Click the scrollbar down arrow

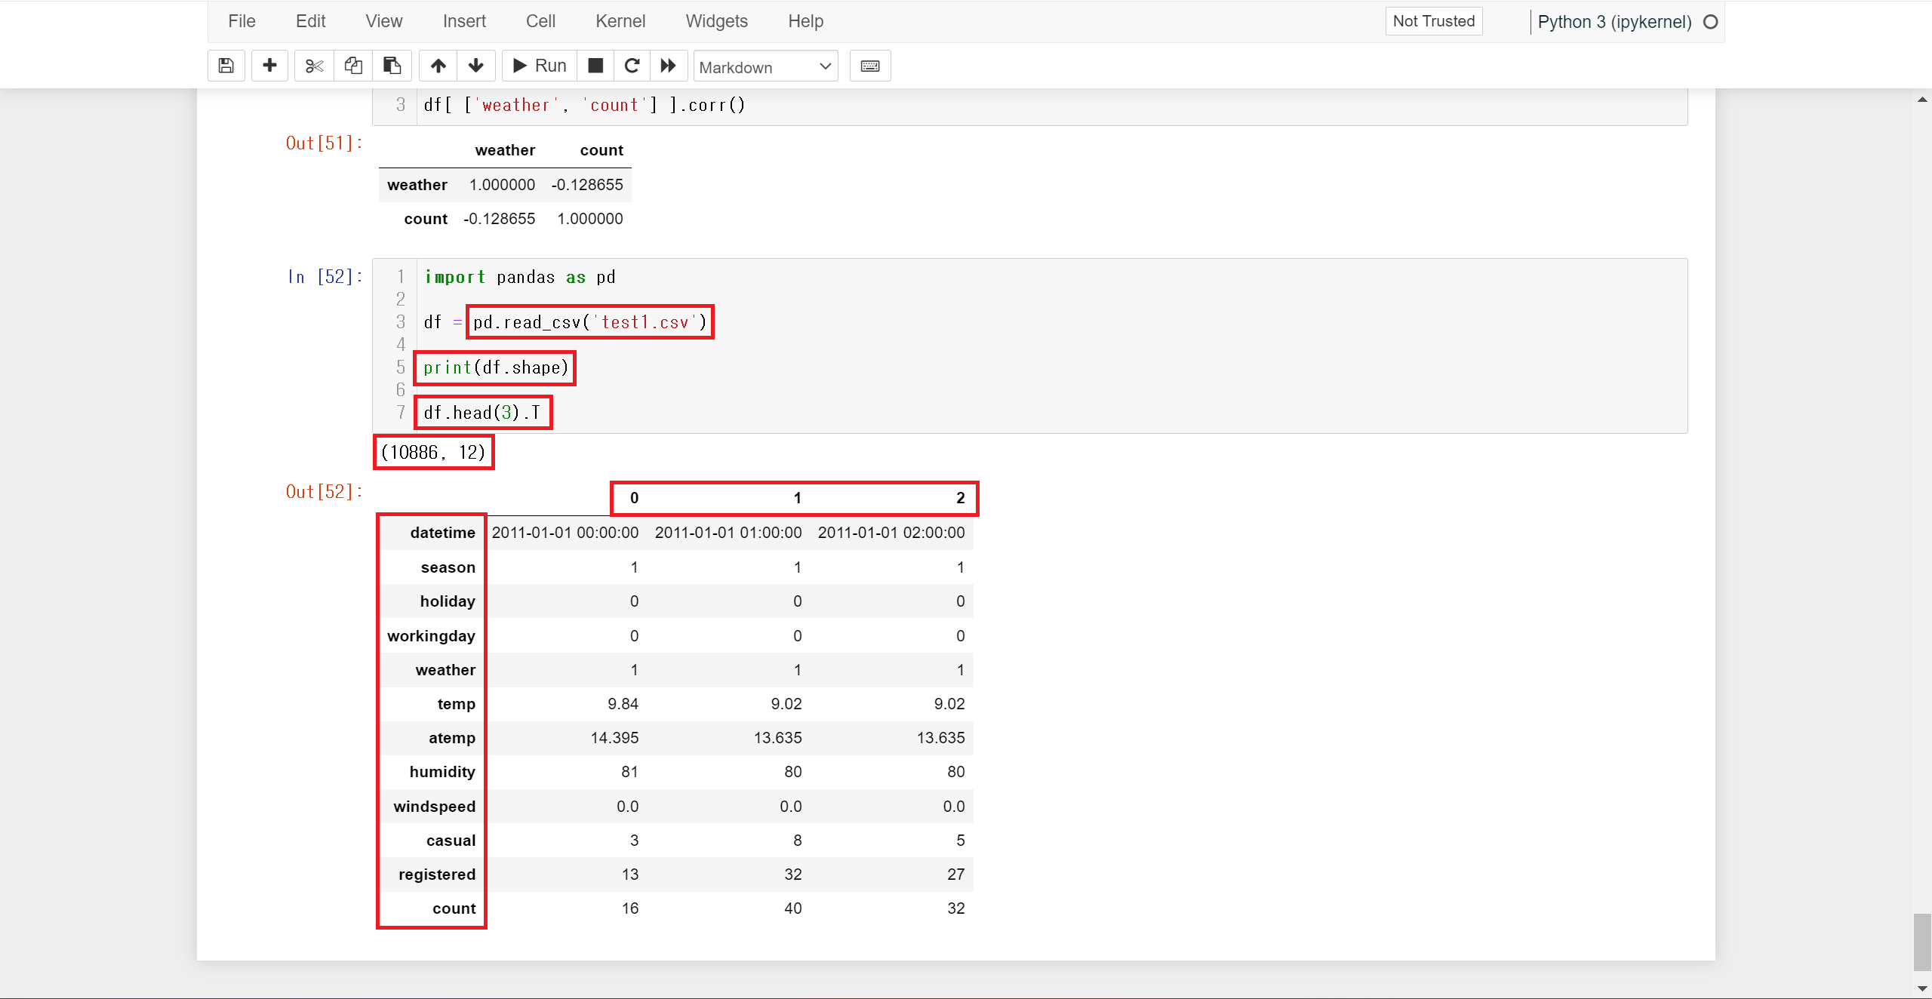[x=1922, y=989]
